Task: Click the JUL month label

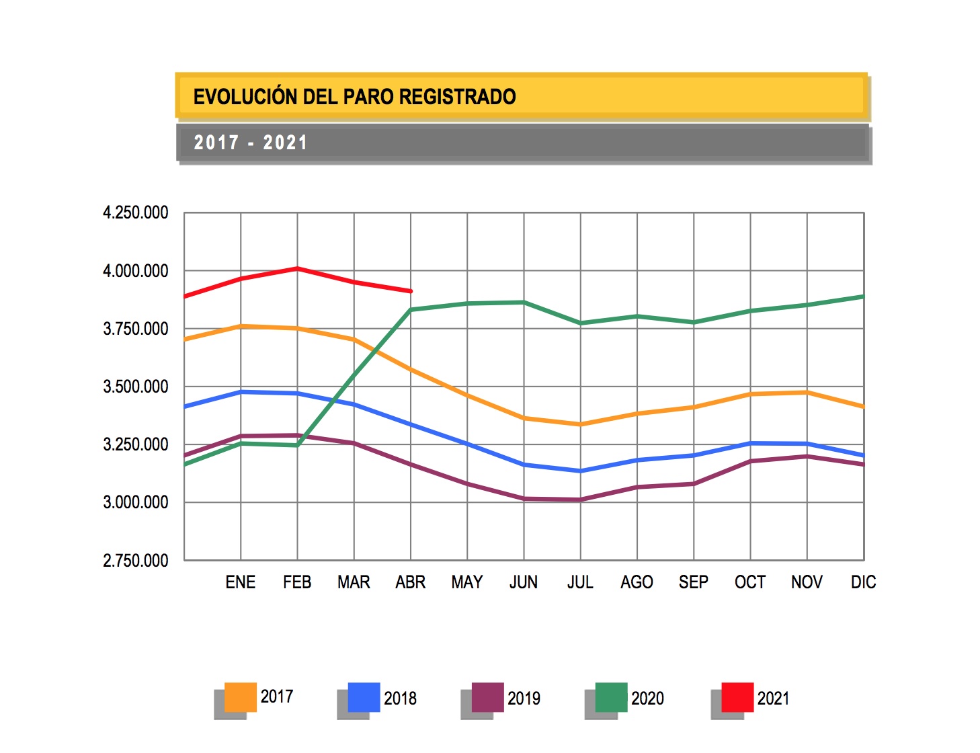Action: [x=580, y=582]
